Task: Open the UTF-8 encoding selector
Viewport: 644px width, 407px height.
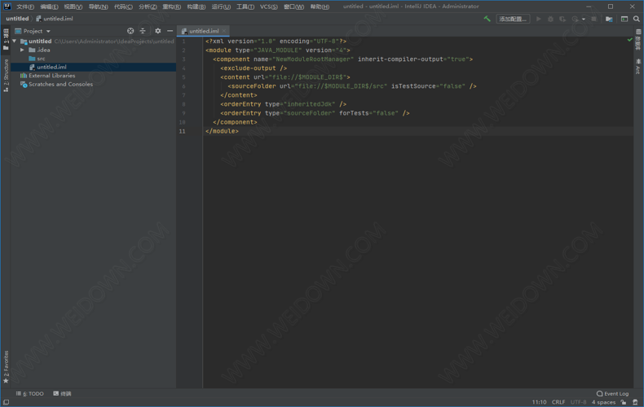Action: point(578,402)
